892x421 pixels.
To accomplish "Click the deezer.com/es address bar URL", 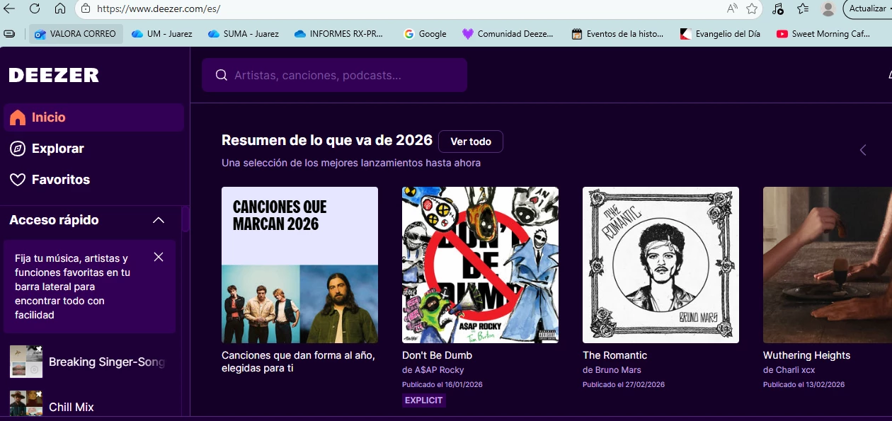I will coord(159,9).
